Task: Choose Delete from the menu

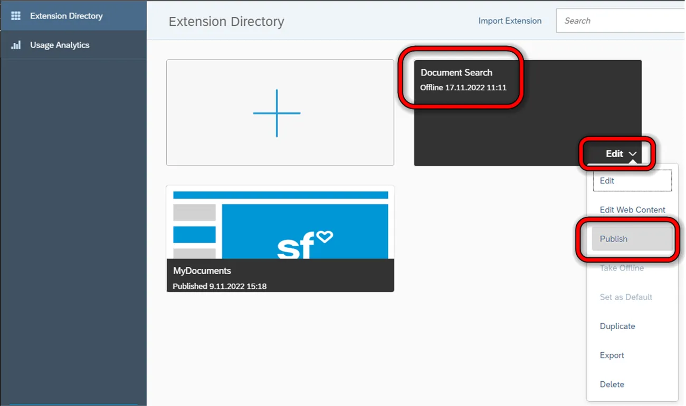Action: 632,384
